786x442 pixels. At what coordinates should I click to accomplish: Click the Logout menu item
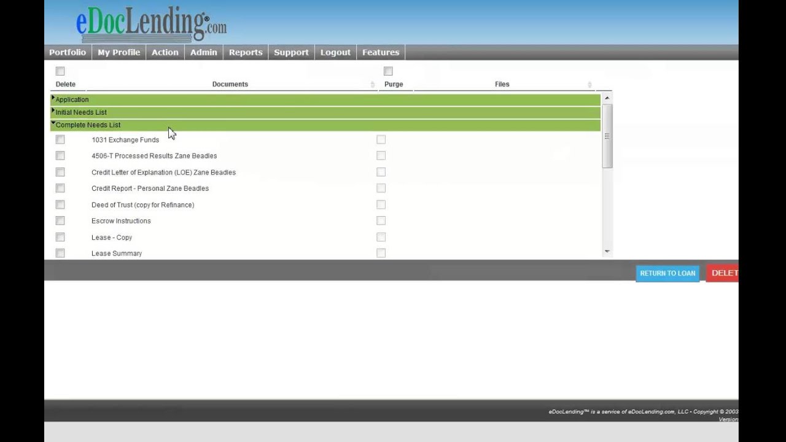pyautogui.click(x=335, y=52)
